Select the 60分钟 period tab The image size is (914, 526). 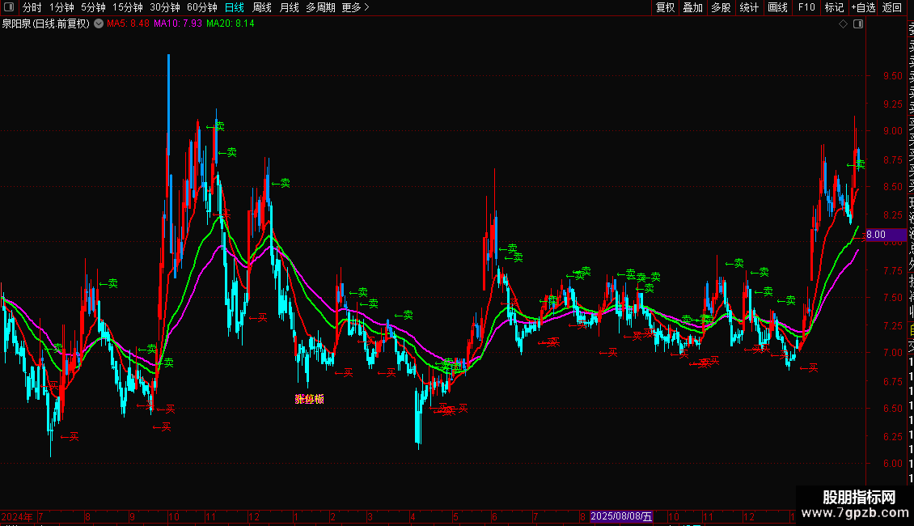[x=202, y=7]
